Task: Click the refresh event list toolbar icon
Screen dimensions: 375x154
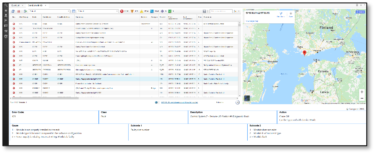Action: [x=13, y=11]
